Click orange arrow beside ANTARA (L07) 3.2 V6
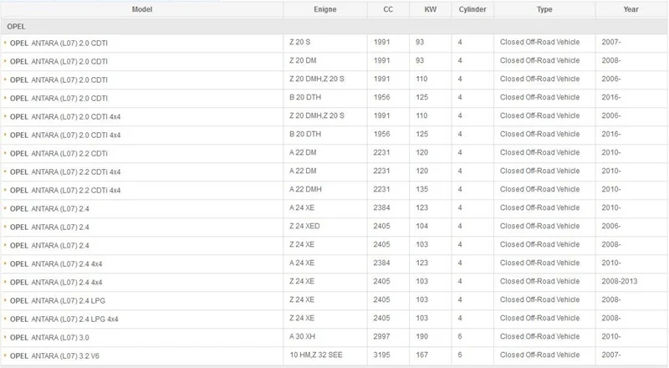Viewport: 669px width, 368px height. (5, 355)
